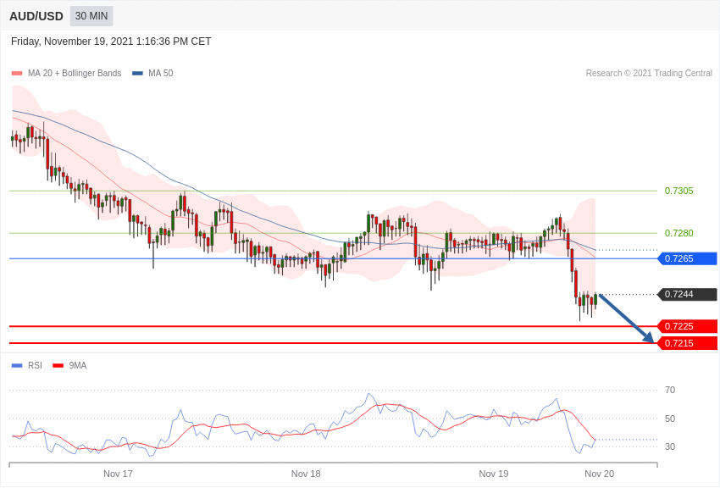This screenshot has height=488, width=720.
Task: Click the 30 MIN timeframe button
Action: [91, 16]
